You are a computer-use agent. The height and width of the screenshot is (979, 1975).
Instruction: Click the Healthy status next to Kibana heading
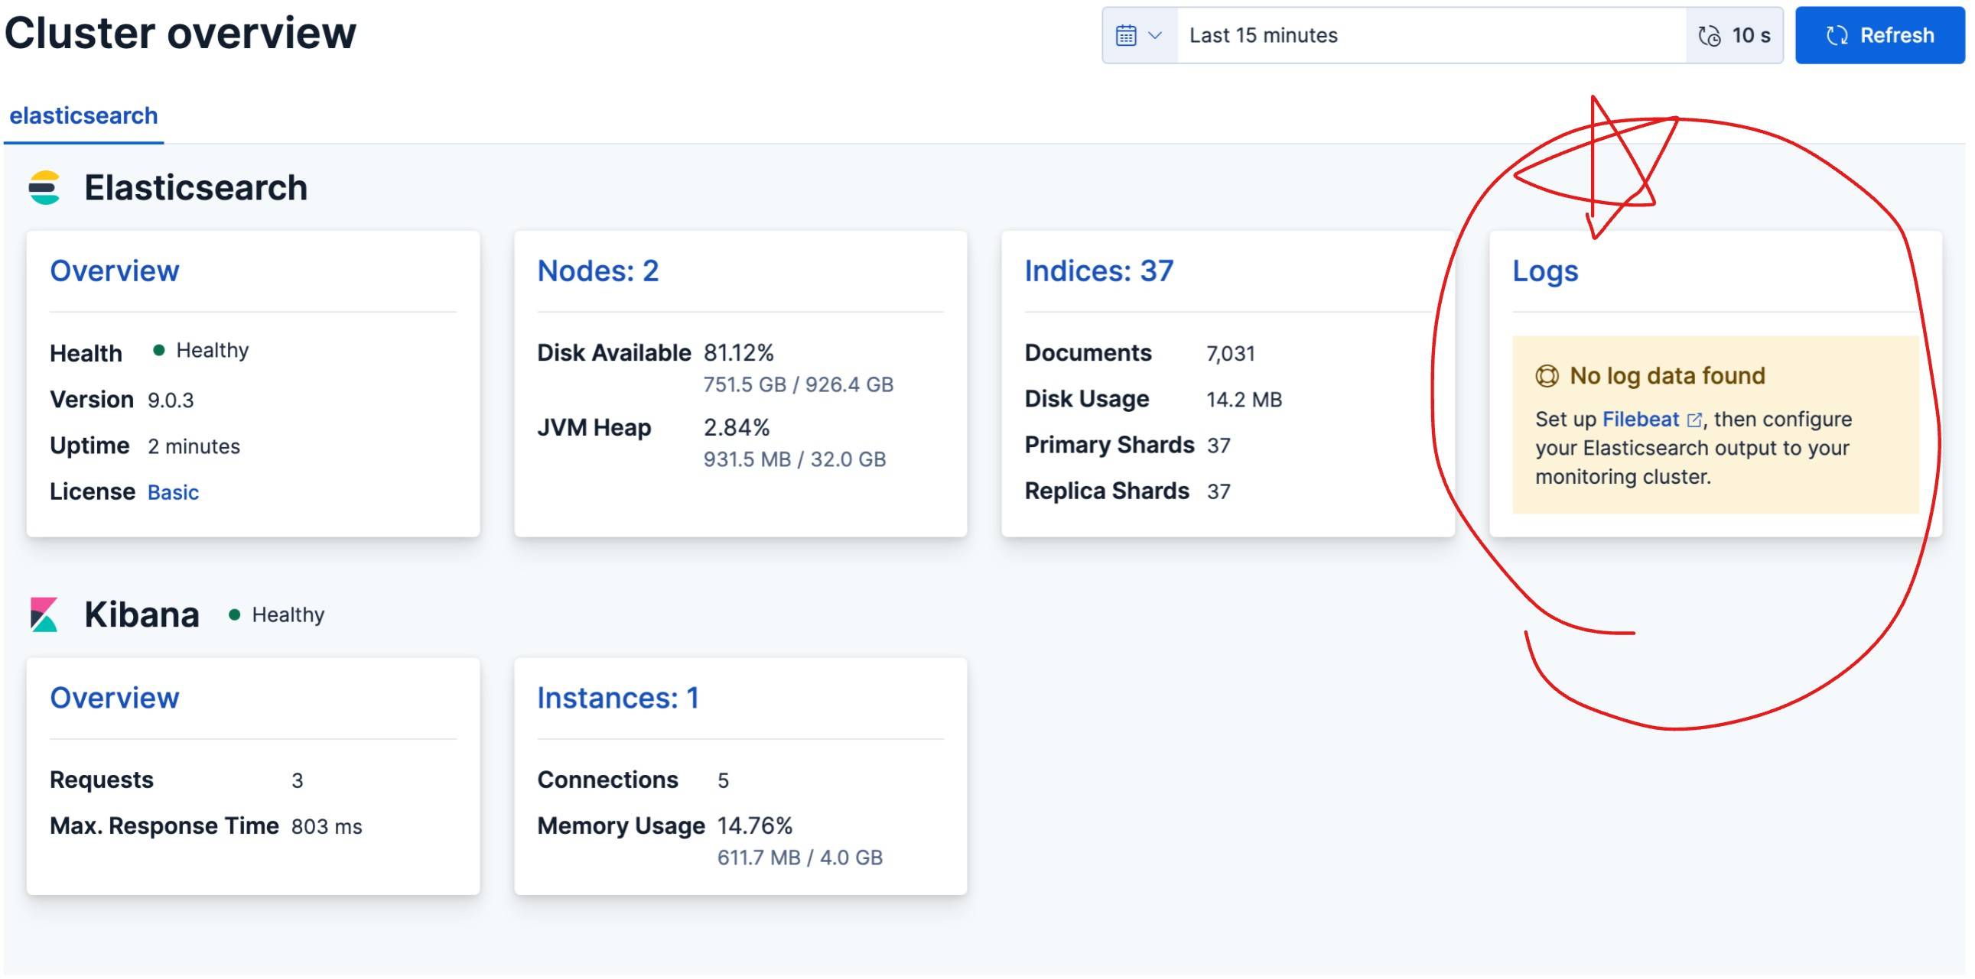277,615
